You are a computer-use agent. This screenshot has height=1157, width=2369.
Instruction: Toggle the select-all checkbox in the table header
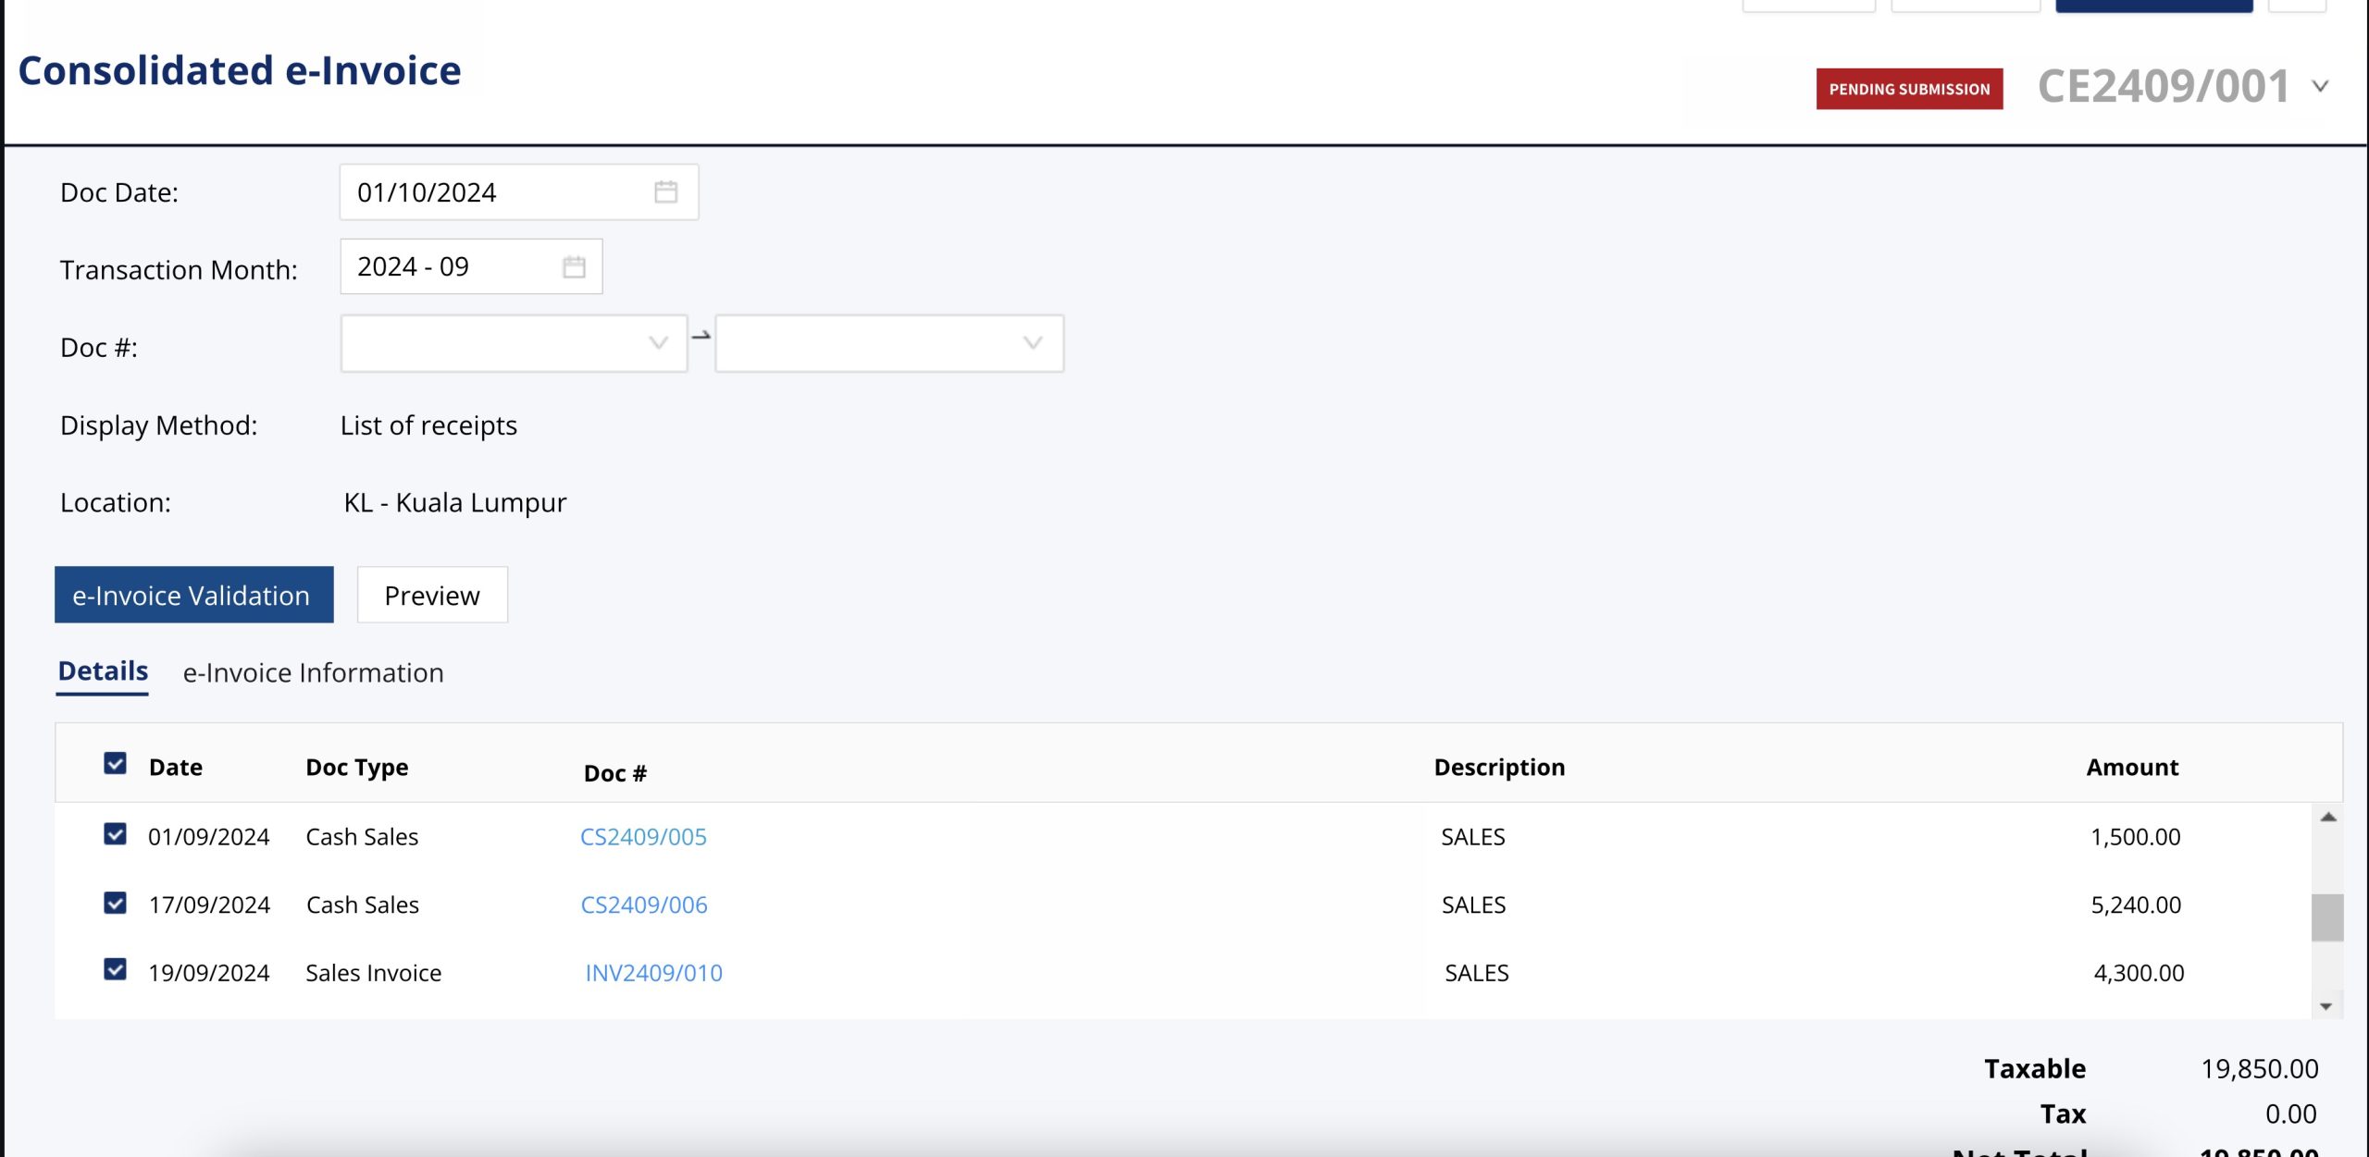click(x=115, y=764)
